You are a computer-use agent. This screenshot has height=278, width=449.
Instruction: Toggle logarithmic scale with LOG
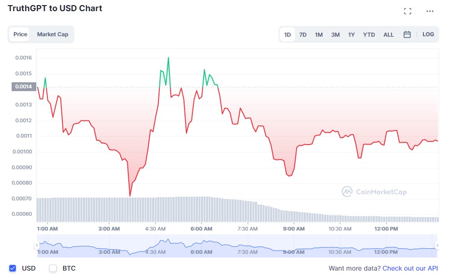(428, 34)
